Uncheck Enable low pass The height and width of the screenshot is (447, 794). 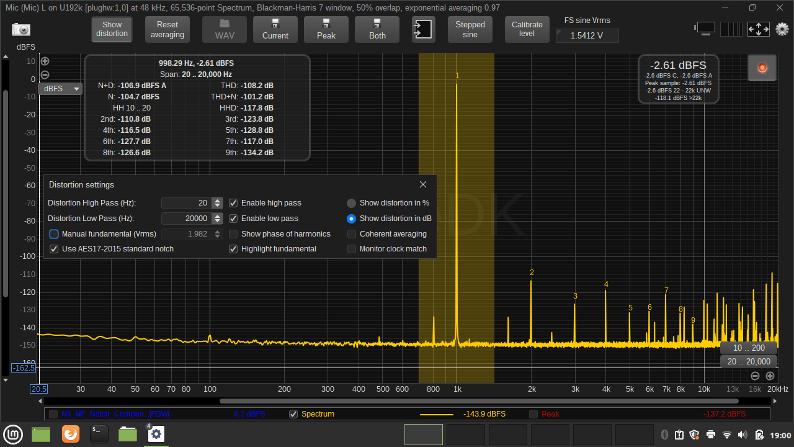(x=233, y=219)
